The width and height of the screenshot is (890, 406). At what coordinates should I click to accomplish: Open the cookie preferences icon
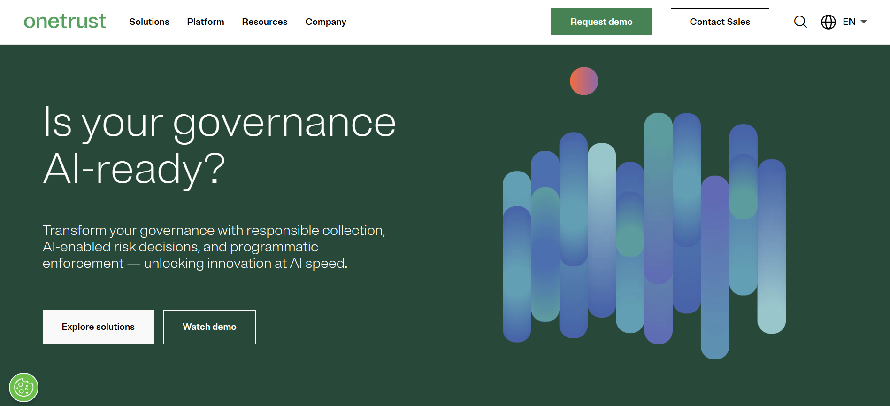tap(23, 388)
